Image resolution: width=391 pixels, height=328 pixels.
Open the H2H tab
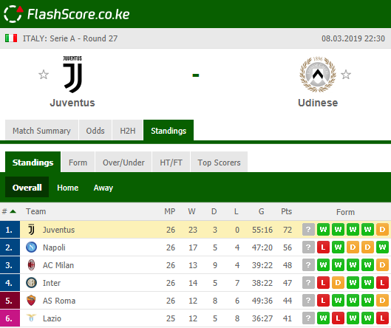point(128,131)
